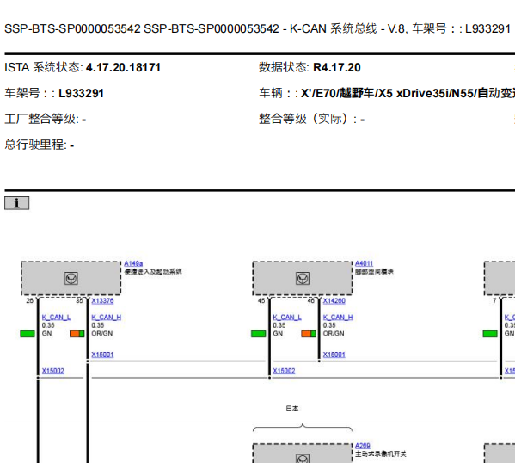Viewport: 515px width, 463px height.
Task: Open the A149a component link
Action: (x=133, y=263)
